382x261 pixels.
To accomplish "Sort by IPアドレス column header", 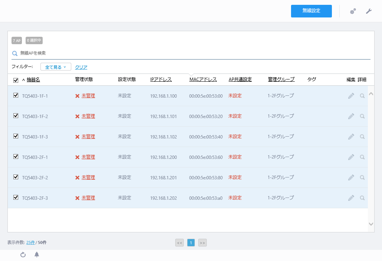I will point(161,79).
